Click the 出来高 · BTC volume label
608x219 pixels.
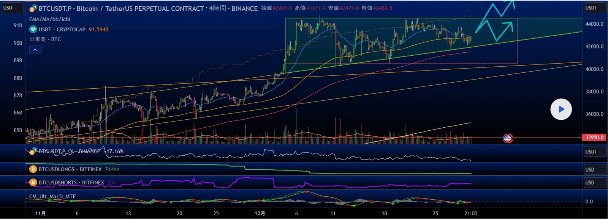coord(45,39)
